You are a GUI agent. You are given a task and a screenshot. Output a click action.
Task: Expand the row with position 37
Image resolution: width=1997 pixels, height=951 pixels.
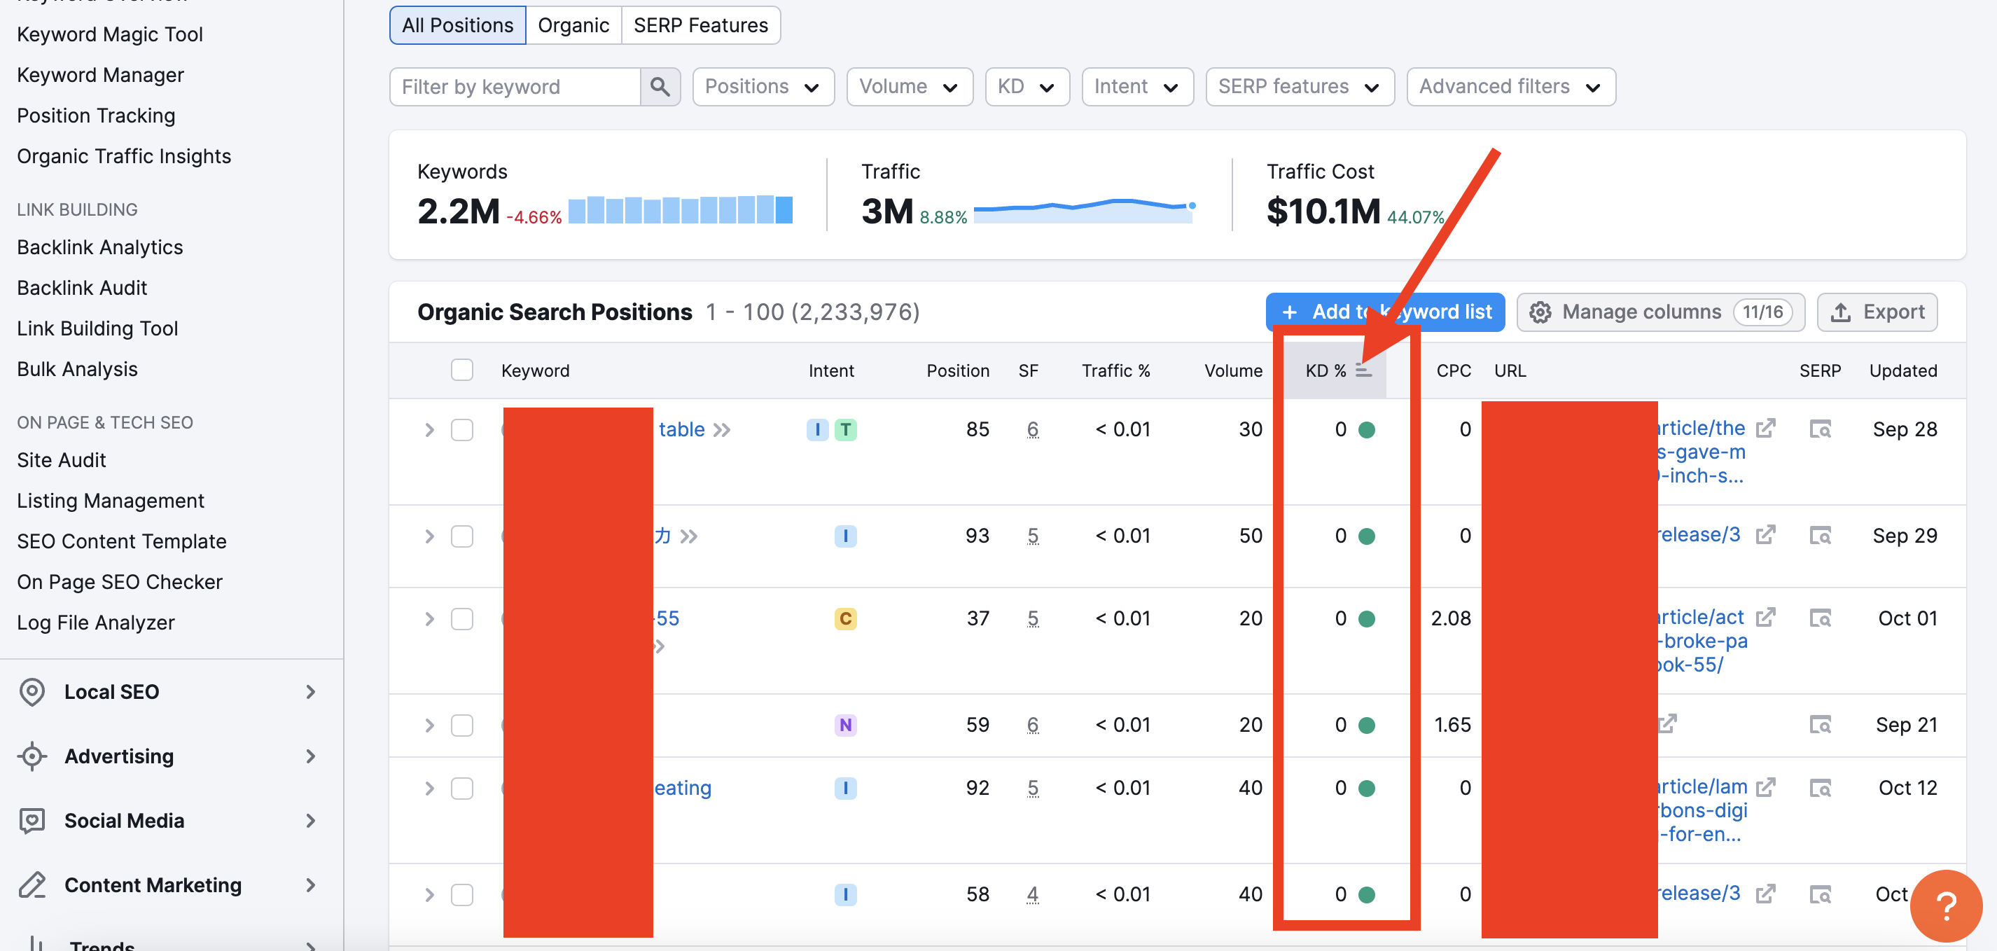coord(429,618)
